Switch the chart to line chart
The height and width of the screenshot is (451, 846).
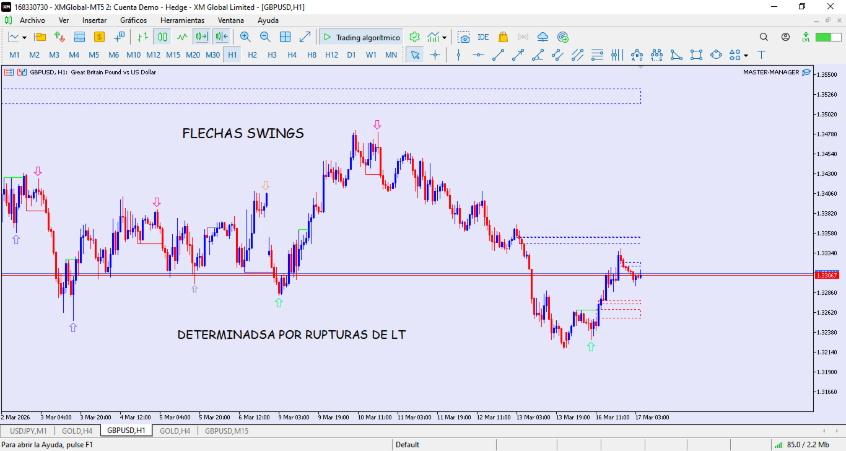pos(182,37)
